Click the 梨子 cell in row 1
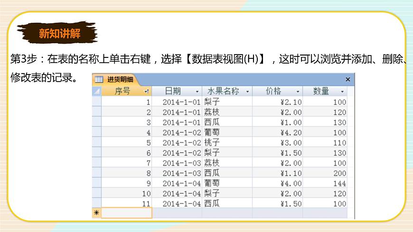This screenshot has height=232, width=413. (x=227, y=102)
